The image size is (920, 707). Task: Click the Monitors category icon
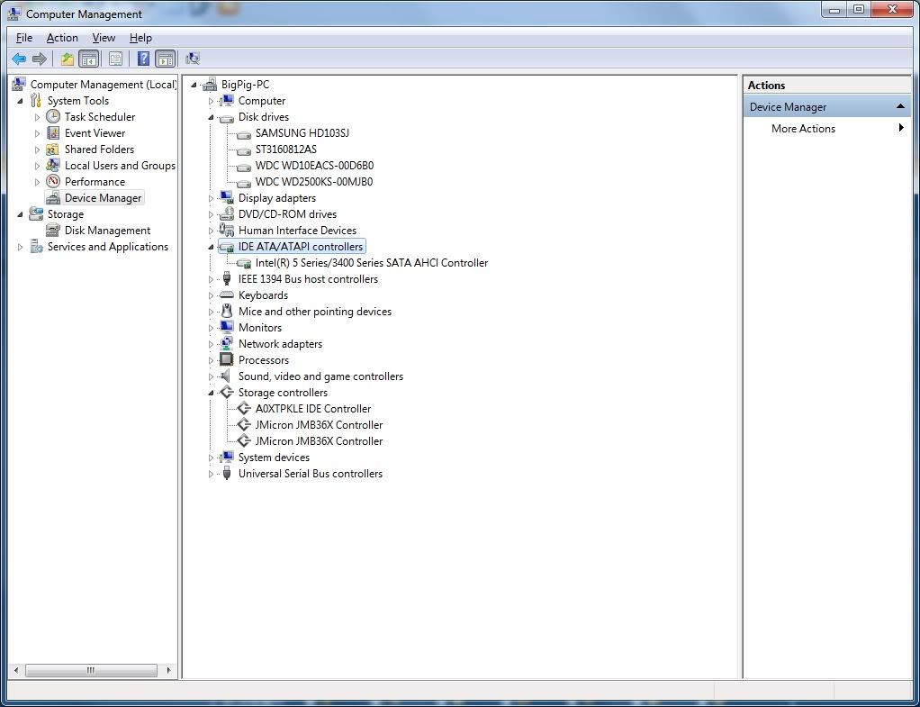coord(227,328)
